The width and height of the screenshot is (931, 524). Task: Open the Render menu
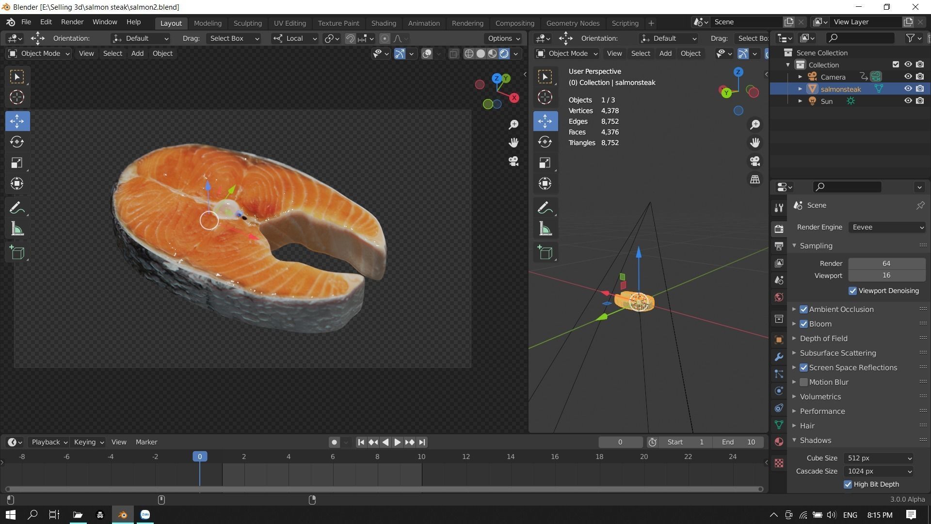click(x=72, y=22)
